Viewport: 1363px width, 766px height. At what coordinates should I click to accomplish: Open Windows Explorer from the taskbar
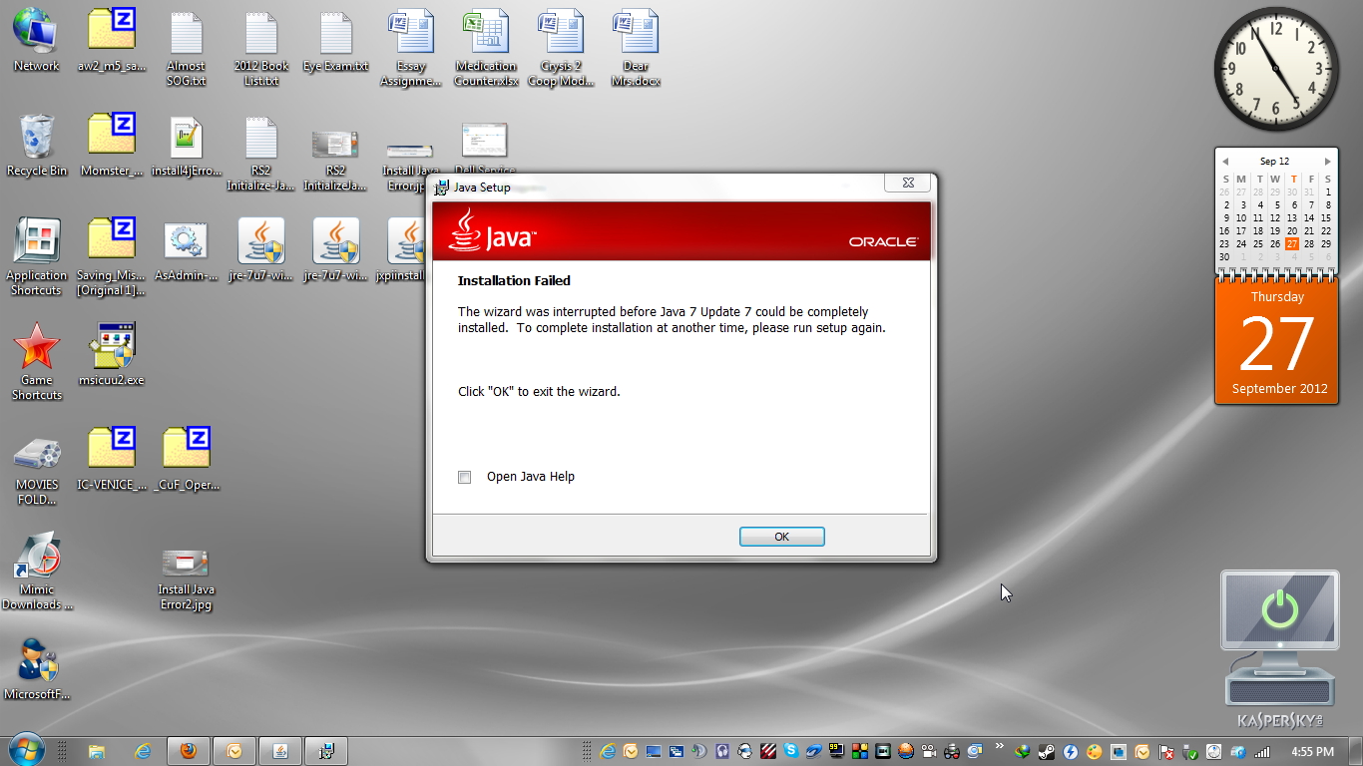point(96,751)
